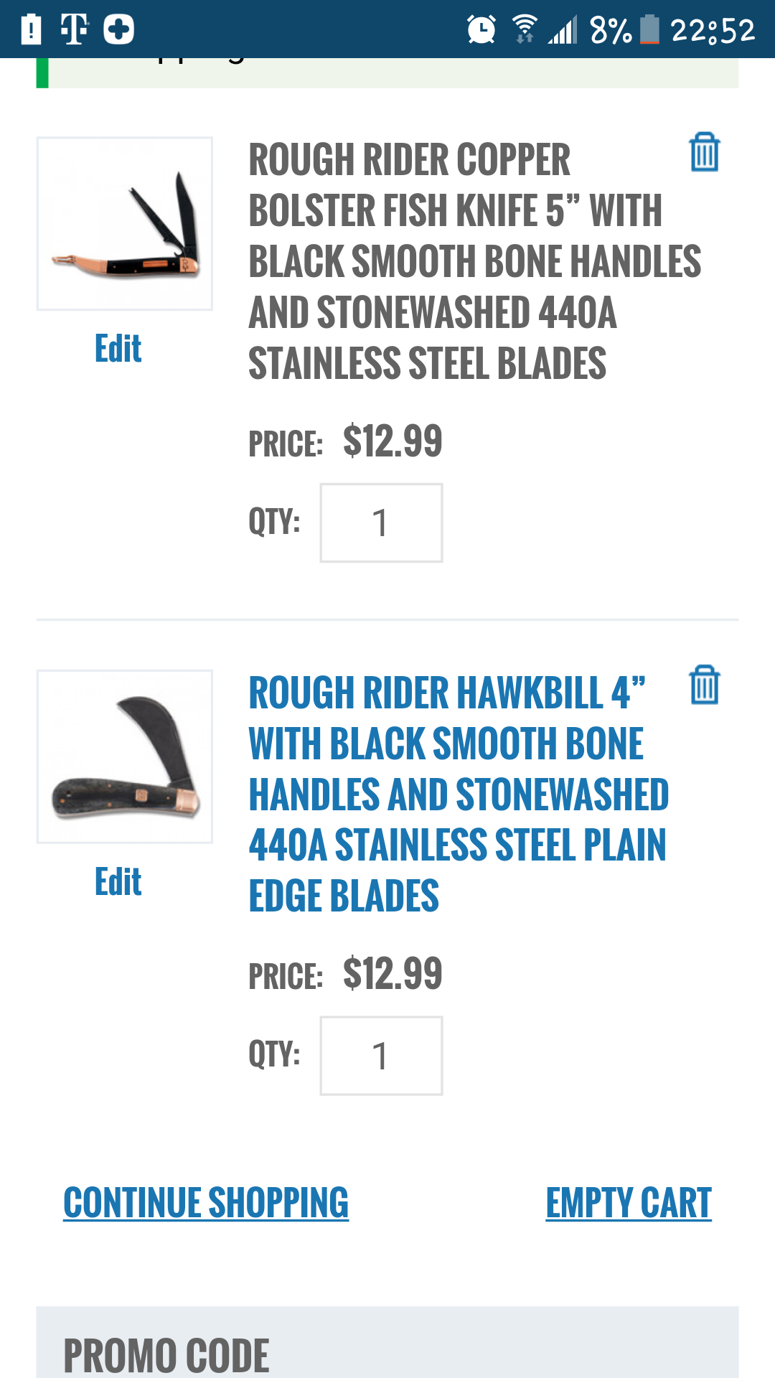Tap the alarm clock status icon

point(481,29)
